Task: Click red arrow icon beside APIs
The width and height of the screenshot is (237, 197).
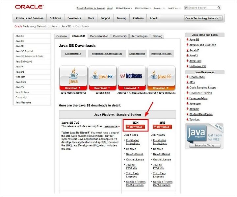Action: tap(187, 82)
